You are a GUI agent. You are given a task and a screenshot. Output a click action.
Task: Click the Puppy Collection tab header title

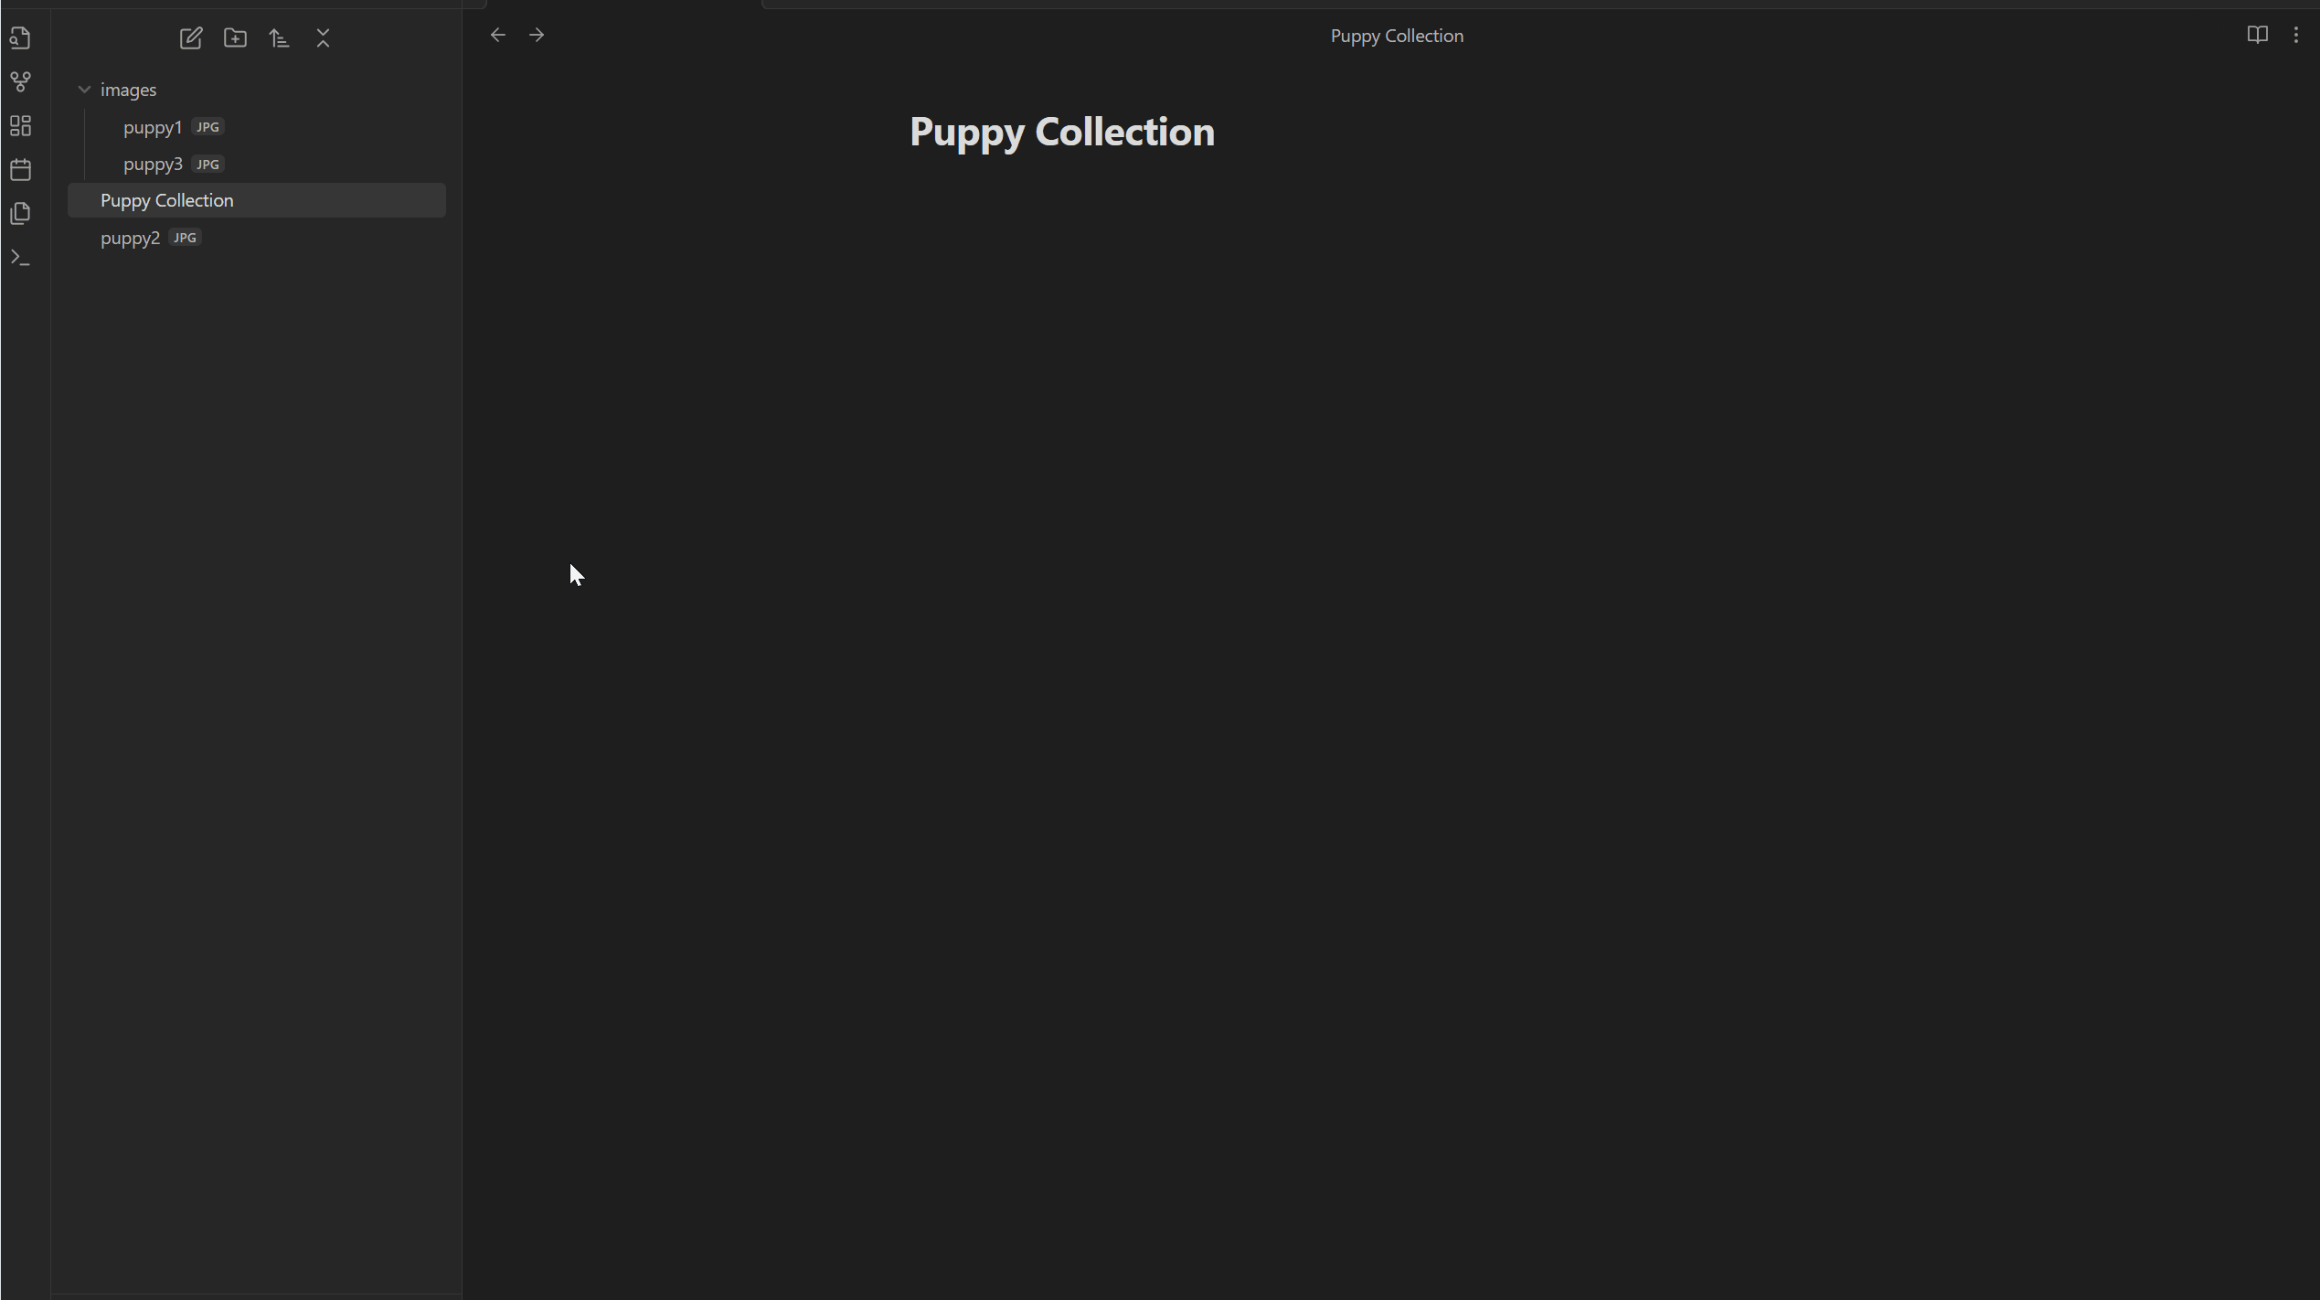pos(1396,36)
